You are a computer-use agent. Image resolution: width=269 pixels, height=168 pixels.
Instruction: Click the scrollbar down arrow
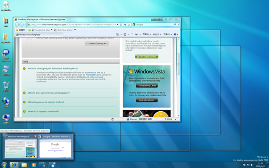pyautogui.click(x=178, y=115)
